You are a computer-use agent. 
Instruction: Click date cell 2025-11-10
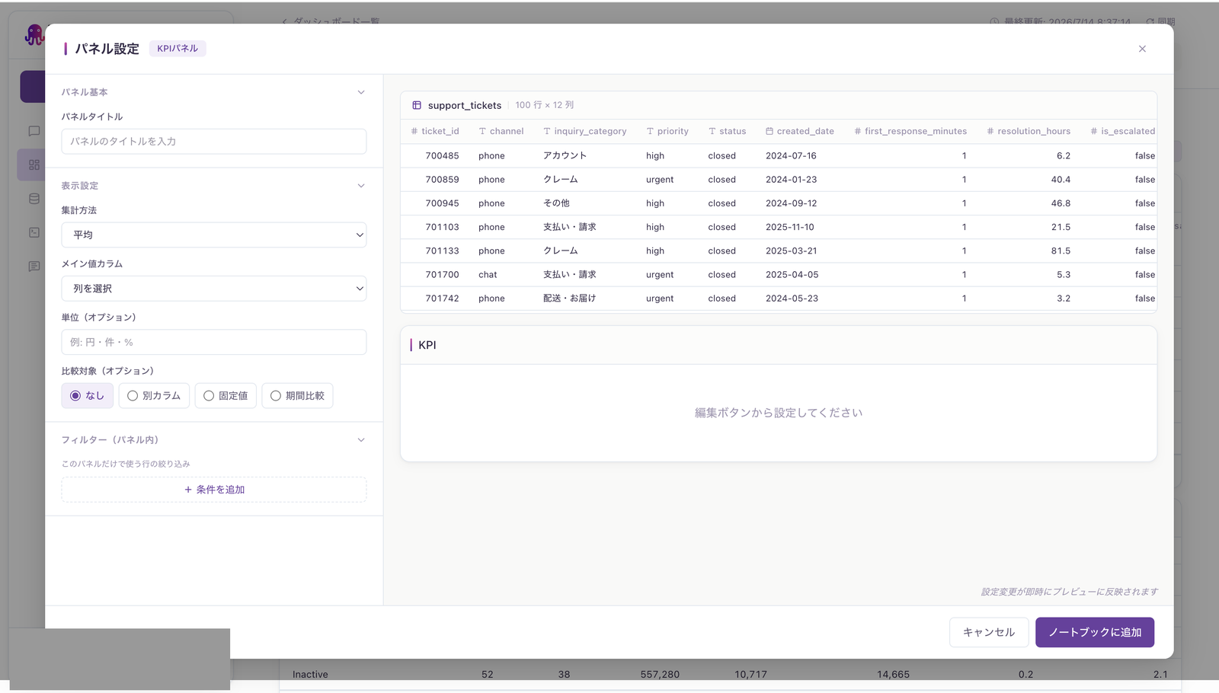[x=790, y=227]
